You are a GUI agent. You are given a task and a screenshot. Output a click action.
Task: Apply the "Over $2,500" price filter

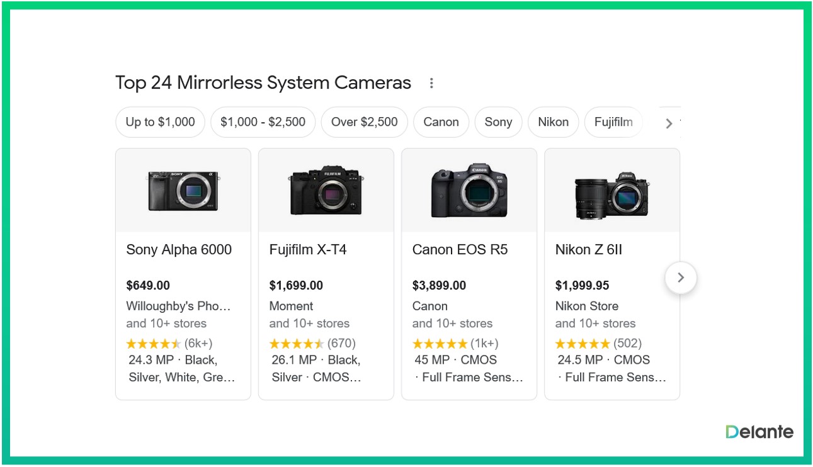(364, 122)
